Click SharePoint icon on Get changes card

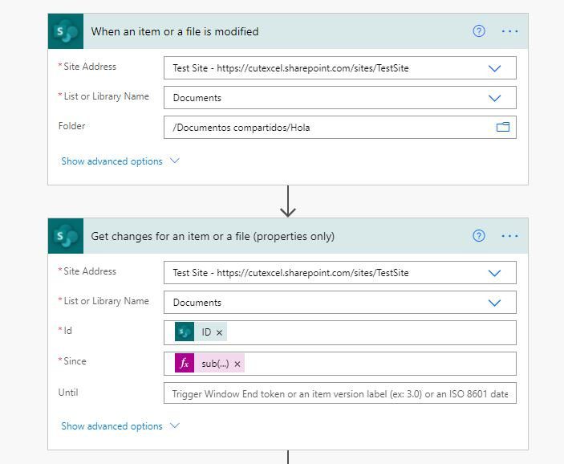tap(66, 236)
